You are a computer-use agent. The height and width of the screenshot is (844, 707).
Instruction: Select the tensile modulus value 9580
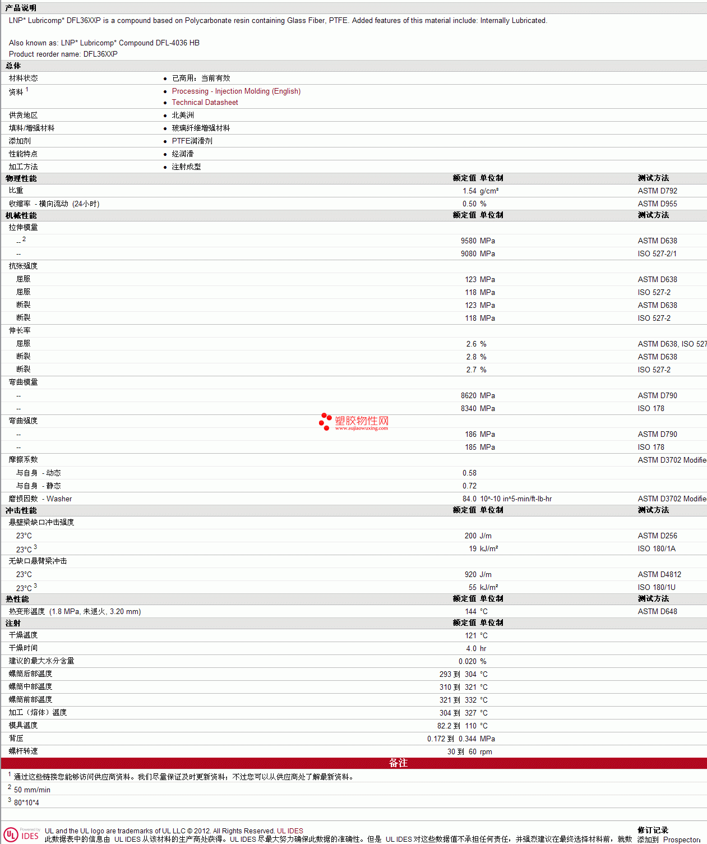469,241
